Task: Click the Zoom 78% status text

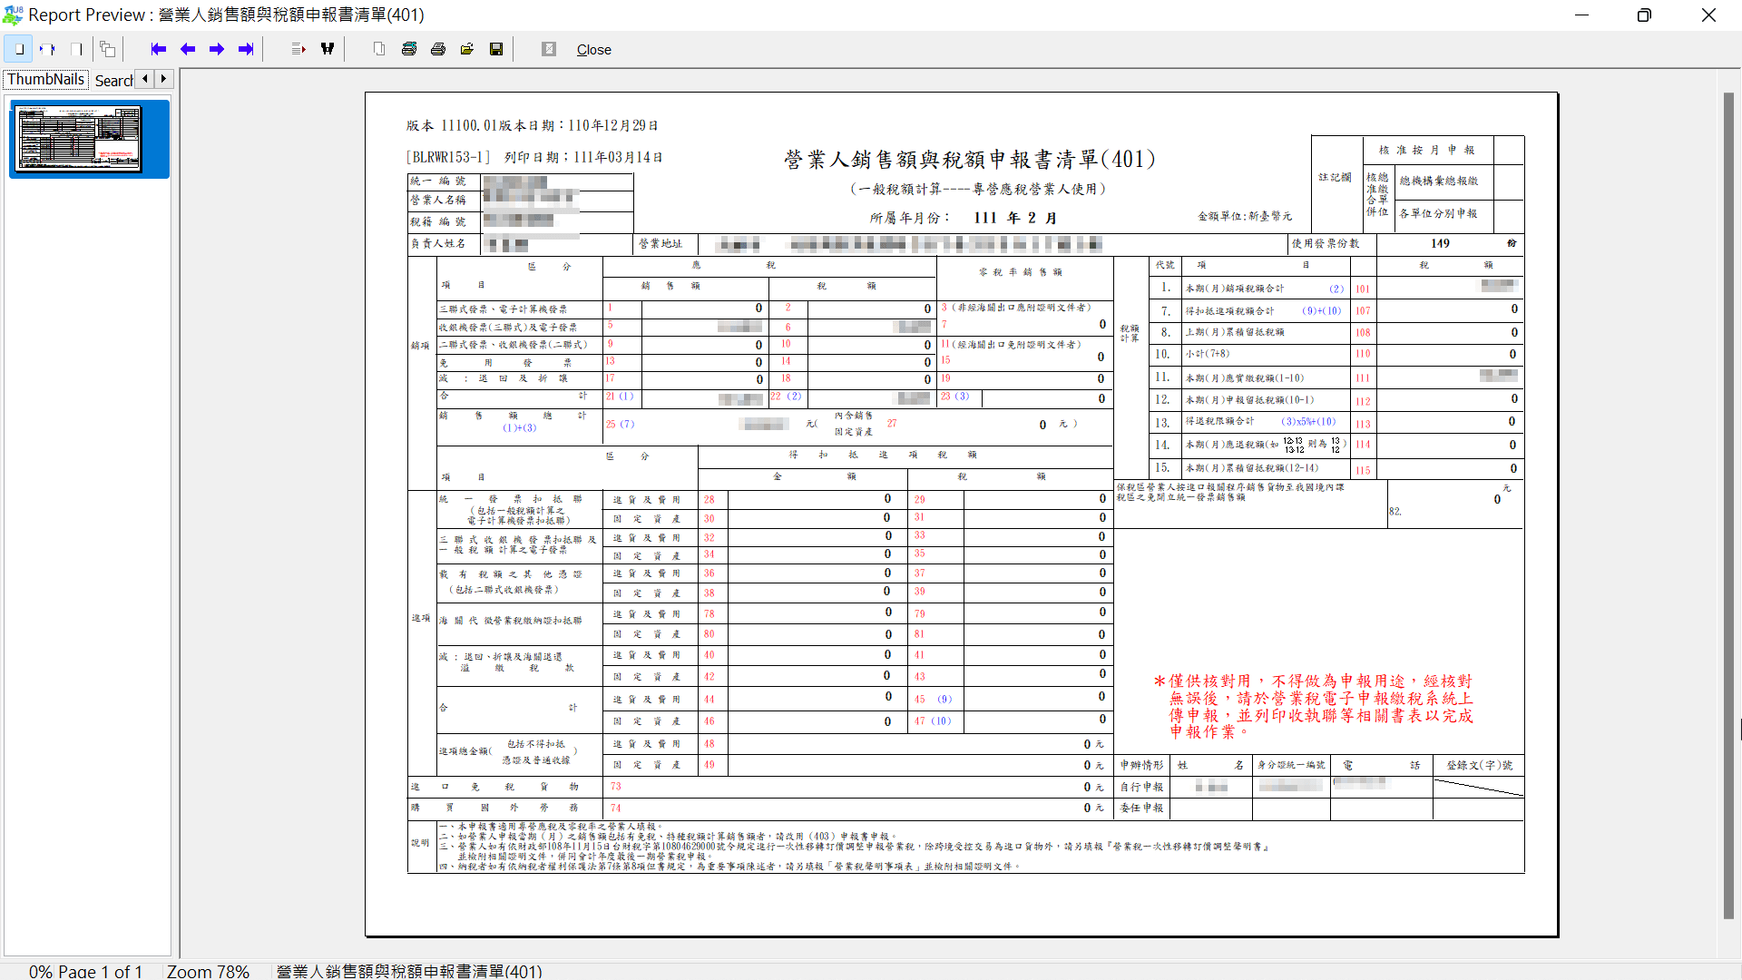Action: point(208,971)
